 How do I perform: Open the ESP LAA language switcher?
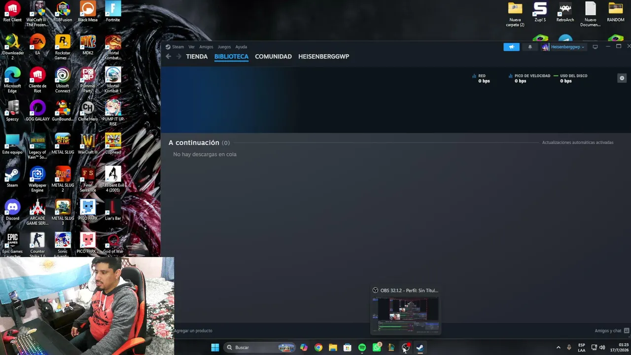(582, 348)
